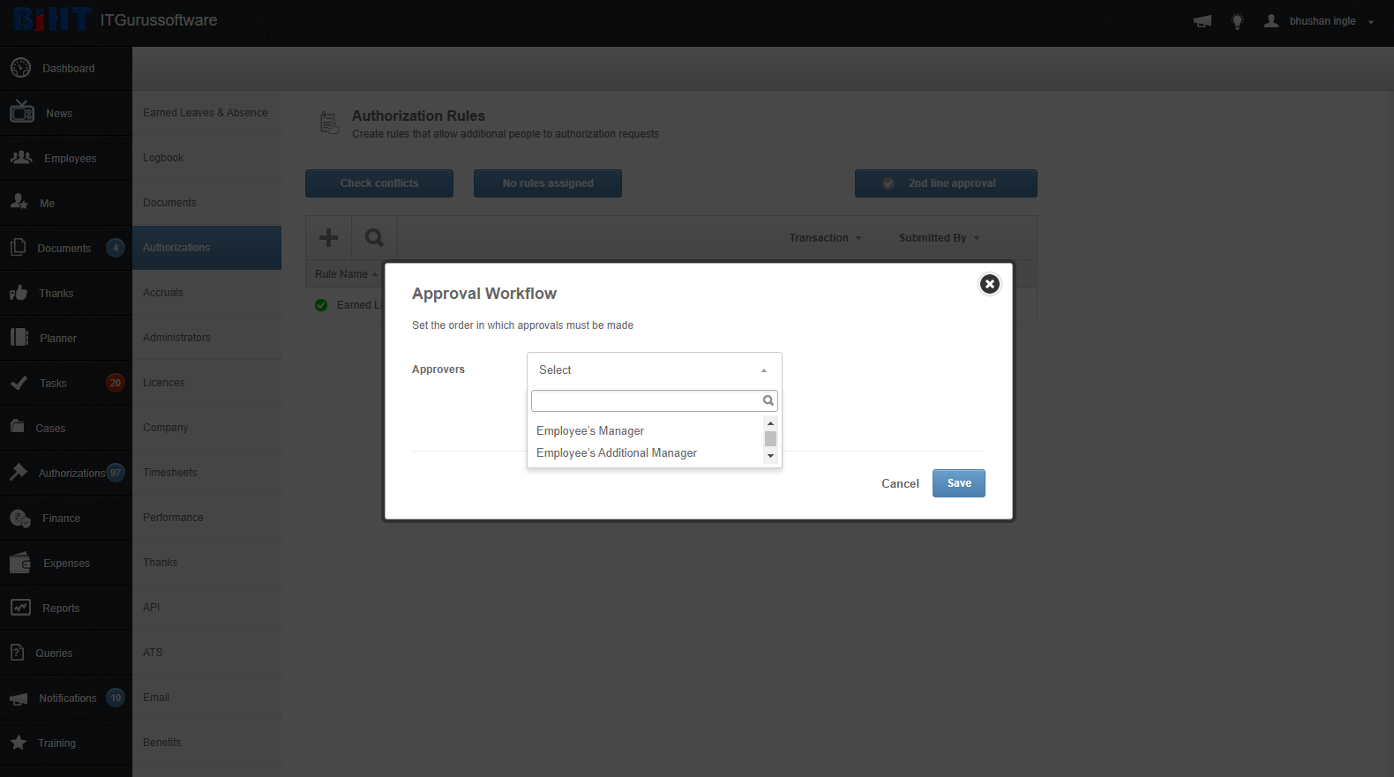Click the magnifier icon in approver search box
The height and width of the screenshot is (777, 1394).
pos(768,400)
